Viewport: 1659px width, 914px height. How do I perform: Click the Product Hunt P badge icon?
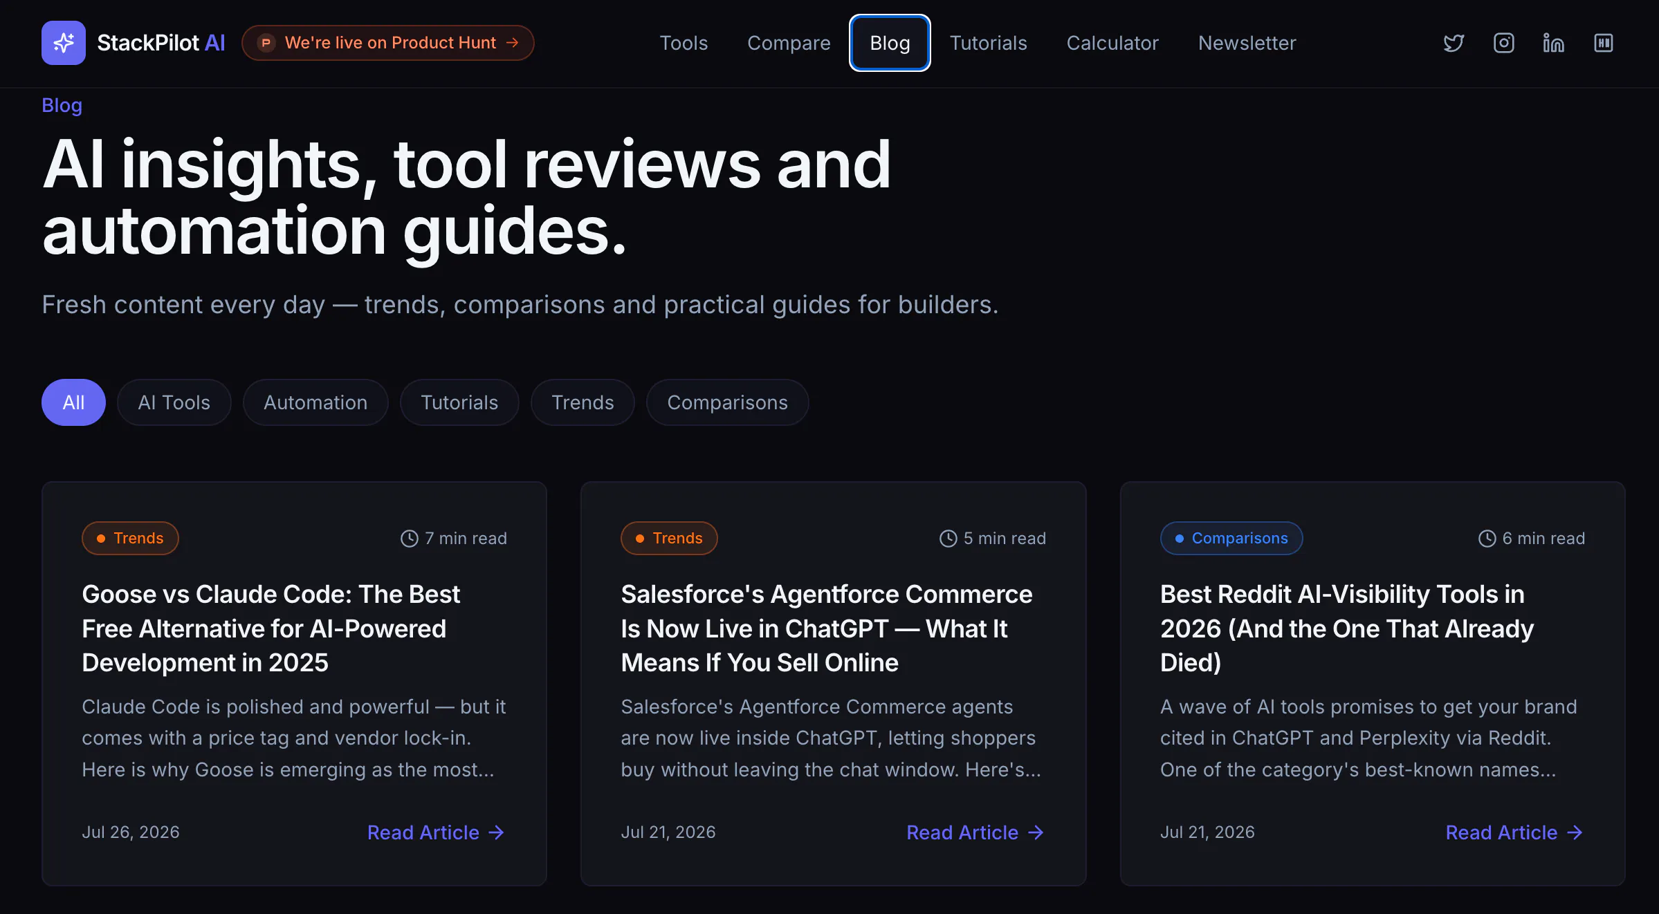tap(266, 43)
